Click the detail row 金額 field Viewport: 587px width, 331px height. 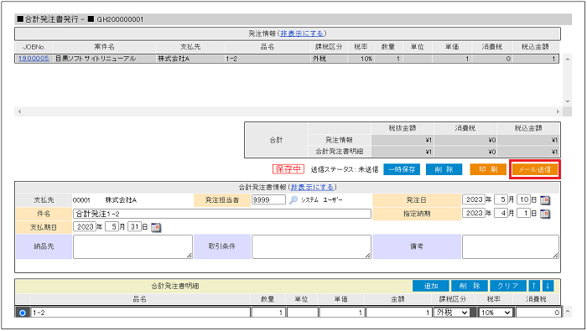[x=399, y=313]
